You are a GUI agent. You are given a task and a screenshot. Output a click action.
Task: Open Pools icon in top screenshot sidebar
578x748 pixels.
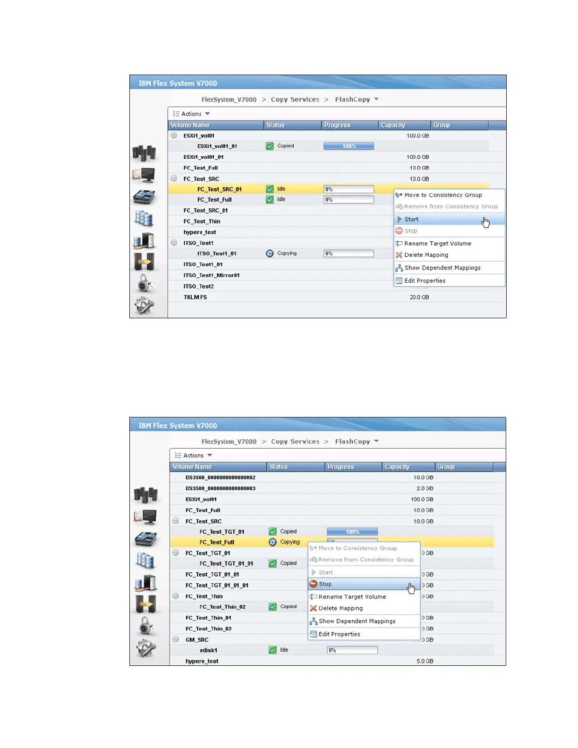tap(144, 196)
